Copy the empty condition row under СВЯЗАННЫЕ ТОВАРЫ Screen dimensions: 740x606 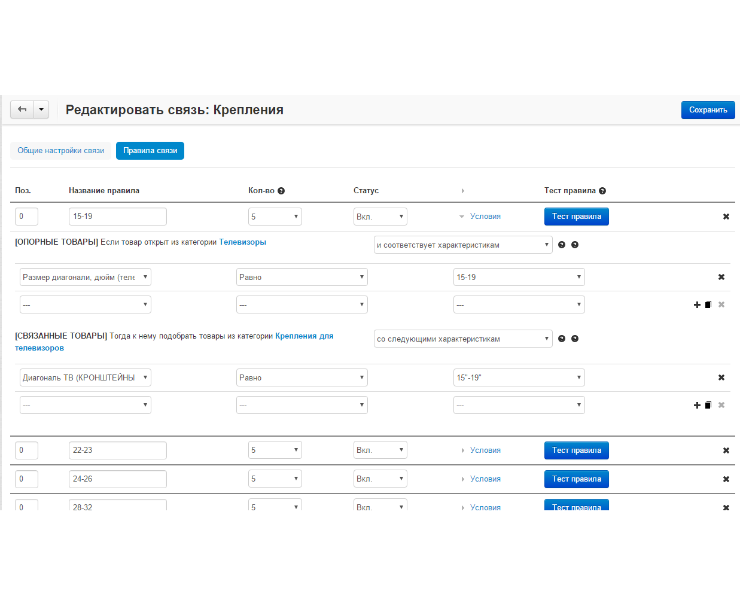point(708,405)
